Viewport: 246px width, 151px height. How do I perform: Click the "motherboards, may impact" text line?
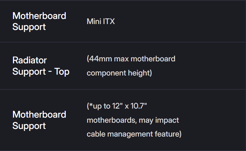133,120
